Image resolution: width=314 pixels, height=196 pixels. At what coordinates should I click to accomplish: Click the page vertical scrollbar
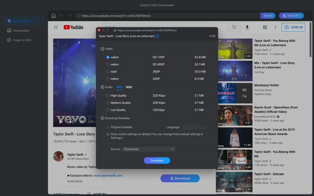click(x=311, y=39)
